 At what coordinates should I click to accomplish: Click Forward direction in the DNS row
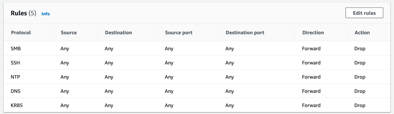[311, 91]
